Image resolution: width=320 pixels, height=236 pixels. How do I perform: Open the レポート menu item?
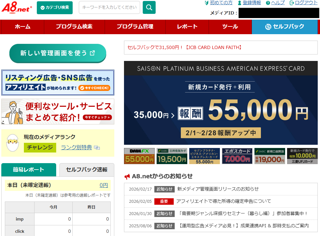pos(187,27)
